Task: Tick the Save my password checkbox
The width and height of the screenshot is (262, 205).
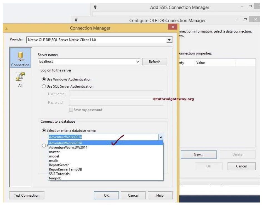Action: click(71, 110)
